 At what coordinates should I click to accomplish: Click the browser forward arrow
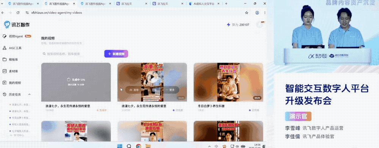[x=10, y=12]
